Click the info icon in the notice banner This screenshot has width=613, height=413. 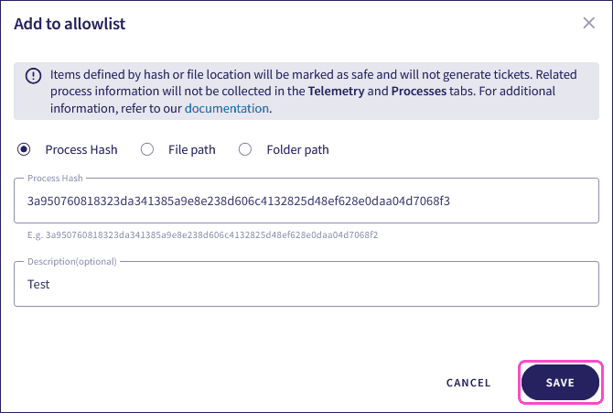point(33,76)
